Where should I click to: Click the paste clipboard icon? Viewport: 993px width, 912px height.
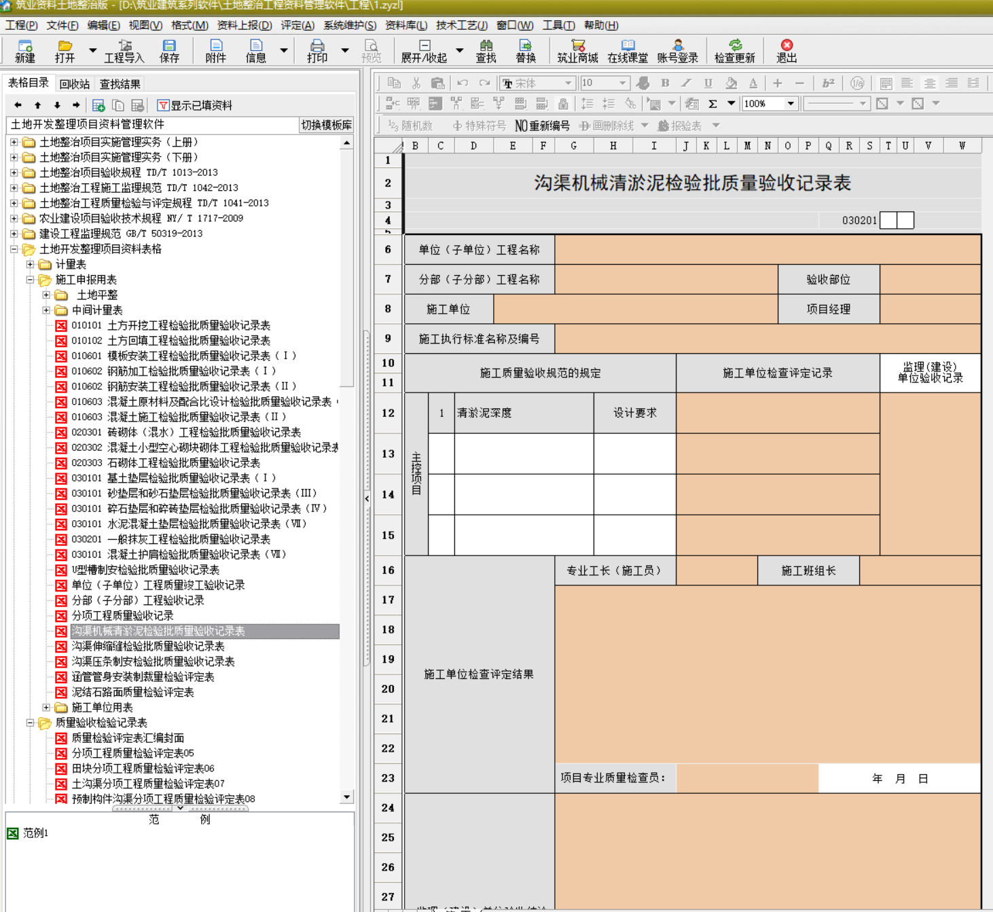pos(438,83)
